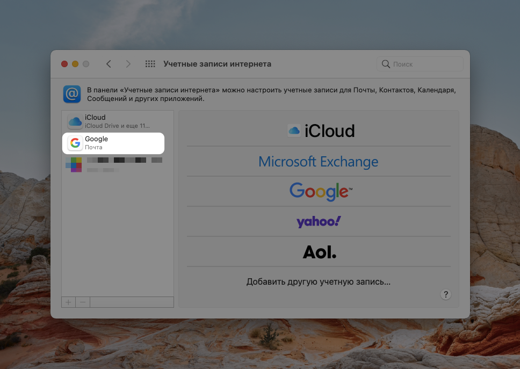Click window title Учетные записи интернета
Viewport: 520px width, 369px height.
click(x=217, y=64)
